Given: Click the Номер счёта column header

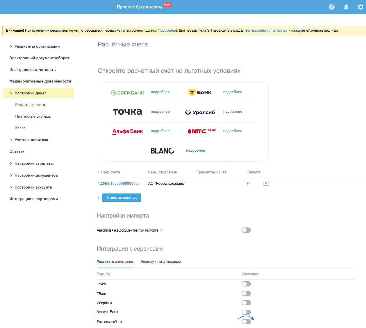Looking at the screenshot, I should (x=109, y=172).
